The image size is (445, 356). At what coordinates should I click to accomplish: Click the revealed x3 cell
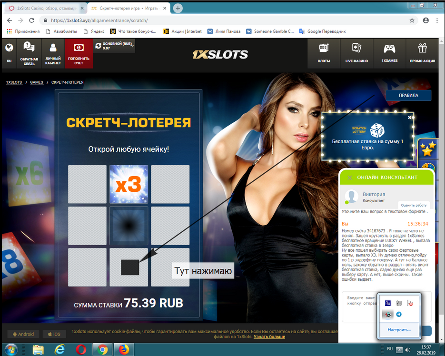129,184
